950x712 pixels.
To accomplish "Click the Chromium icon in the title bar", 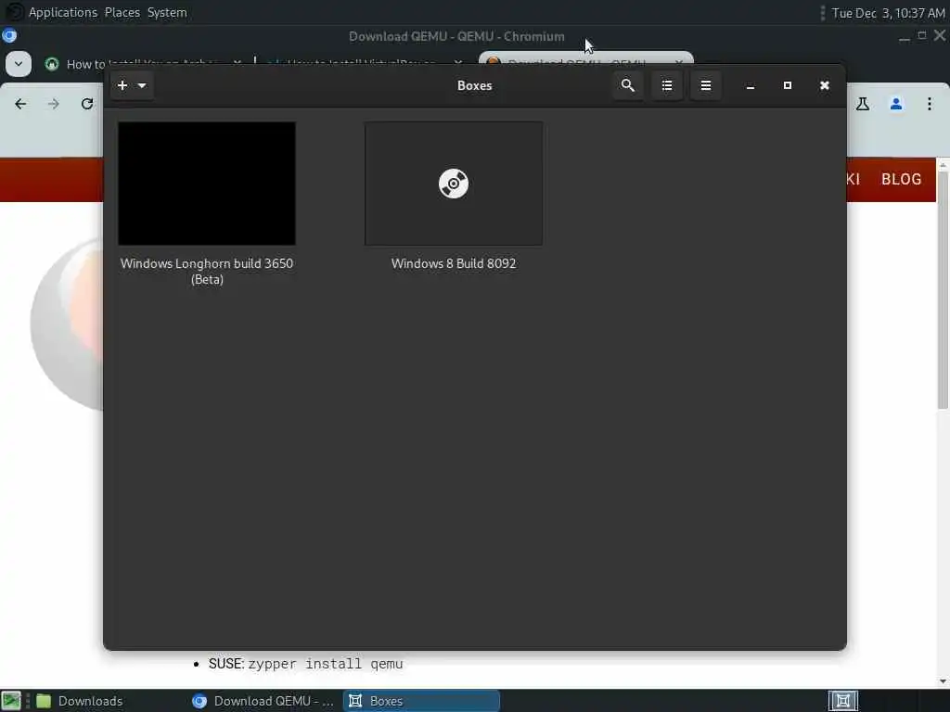I will click(x=9, y=36).
